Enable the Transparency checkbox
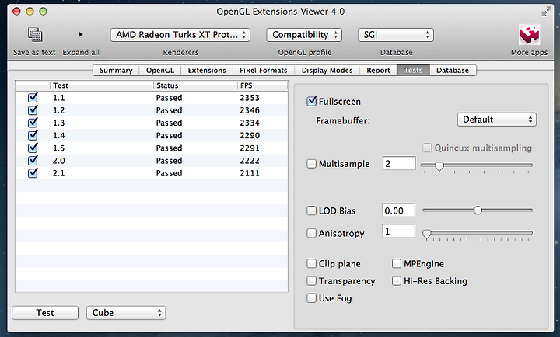This screenshot has width=560, height=337. coord(311,280)
